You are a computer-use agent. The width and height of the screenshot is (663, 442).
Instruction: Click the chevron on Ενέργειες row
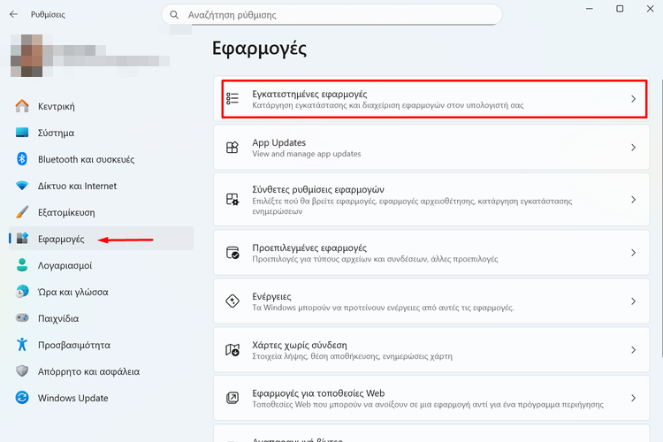pos(633,301)
